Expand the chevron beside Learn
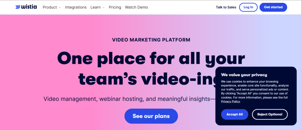 tap(103, 8)
